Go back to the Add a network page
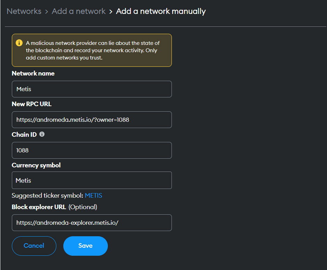The height and width of the screenshot is (270, 327). [79, 11]
